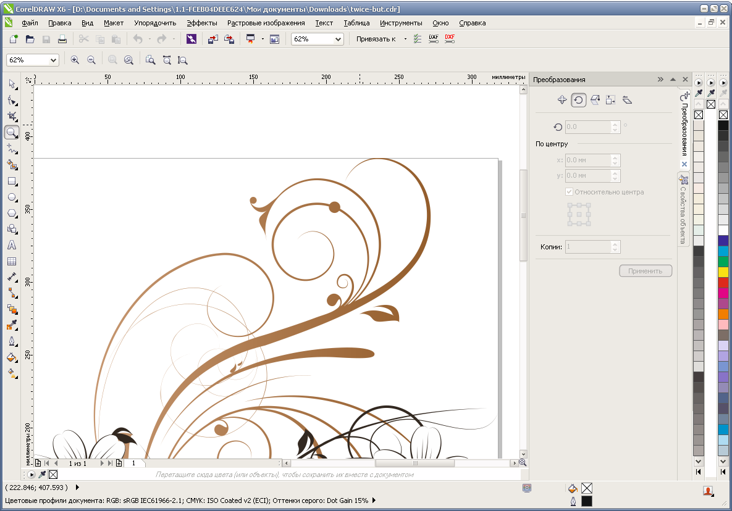Go to the next page
The height and width of the screenshot is (511, 732).
click(102, 463)
